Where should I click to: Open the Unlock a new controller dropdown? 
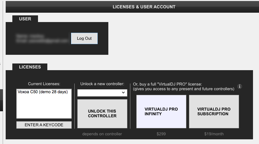(x=102, y=93)
